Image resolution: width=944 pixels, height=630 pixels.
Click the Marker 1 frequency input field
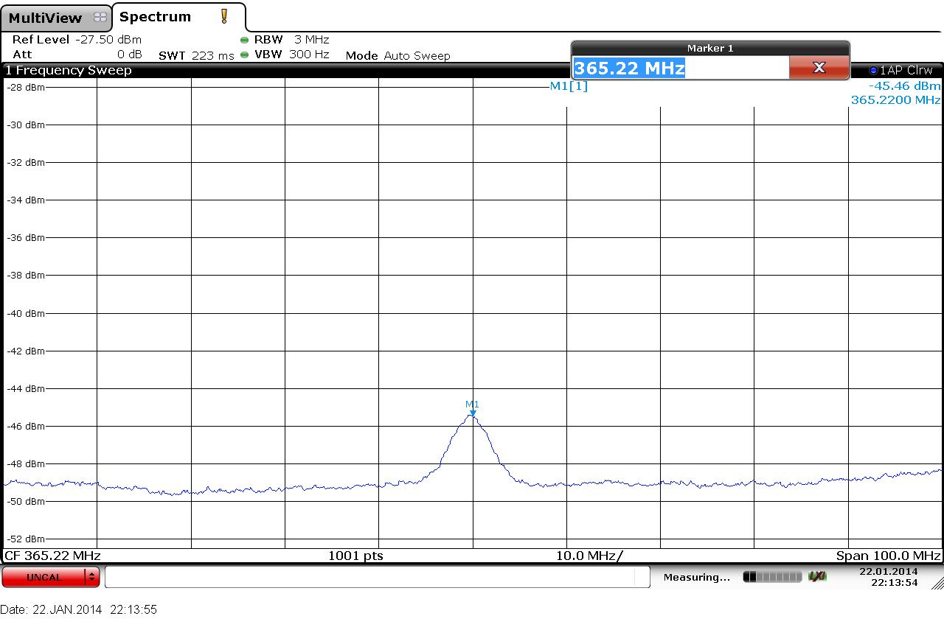[680, 69]
